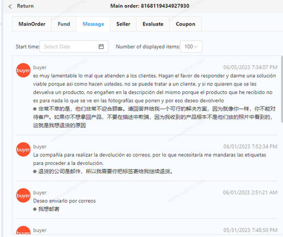Click buyer avatar of 05/31/2023 message

click(x=23, y=230)
